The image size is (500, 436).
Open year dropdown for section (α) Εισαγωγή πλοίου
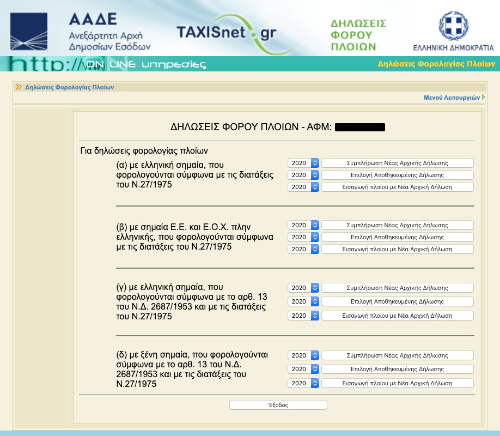pos(303,187)
